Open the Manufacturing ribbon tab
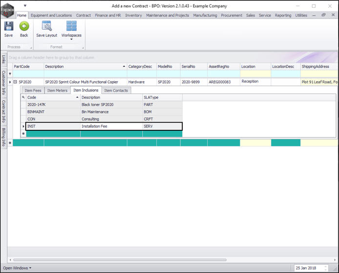 click(205, 15)
